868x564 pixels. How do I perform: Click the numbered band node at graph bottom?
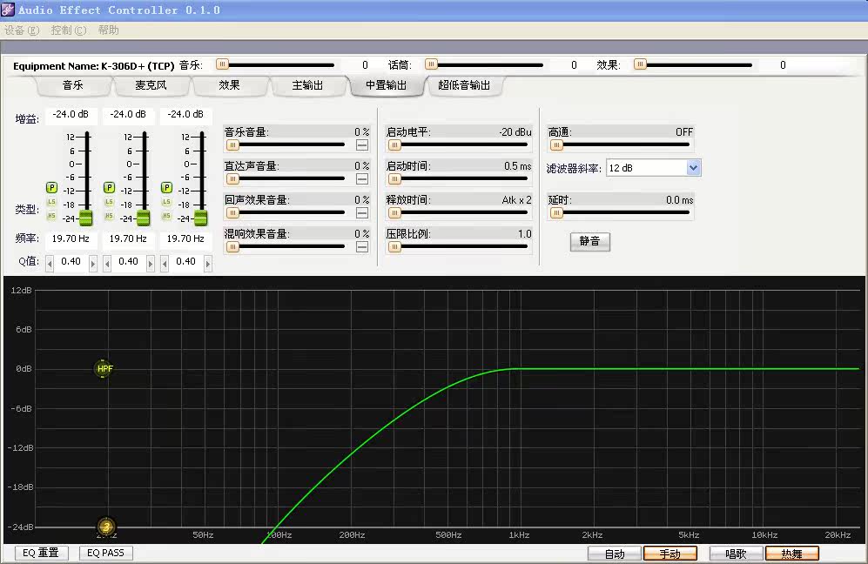(x=105, y=527)
